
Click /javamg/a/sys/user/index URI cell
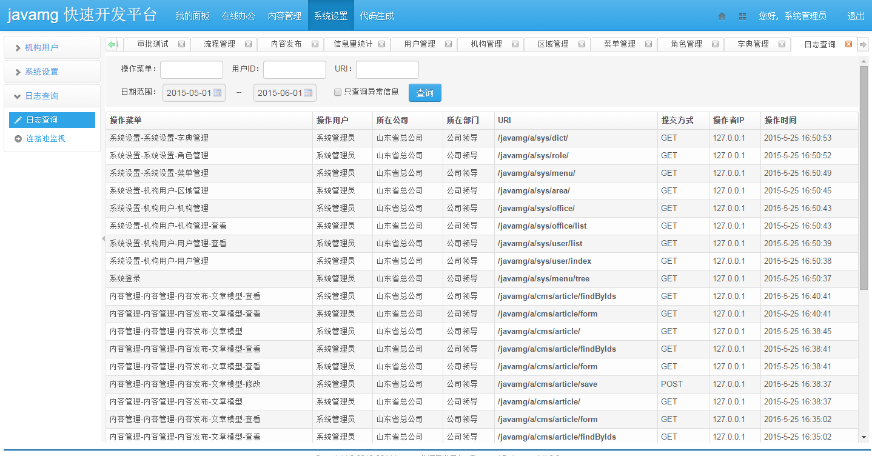point(575,261)
